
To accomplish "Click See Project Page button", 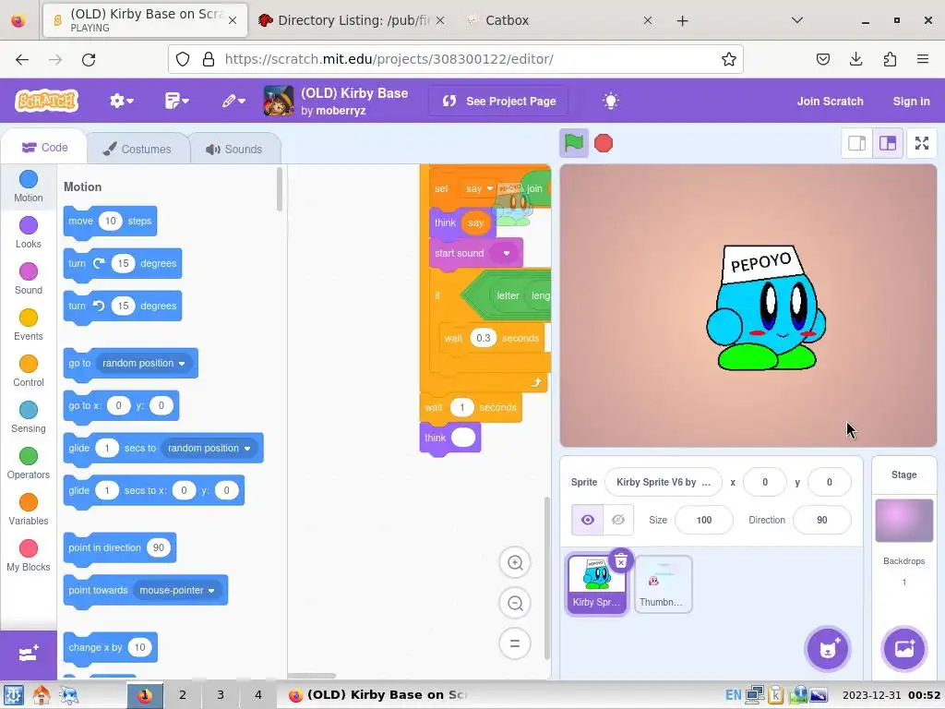I will pos(499,102).
